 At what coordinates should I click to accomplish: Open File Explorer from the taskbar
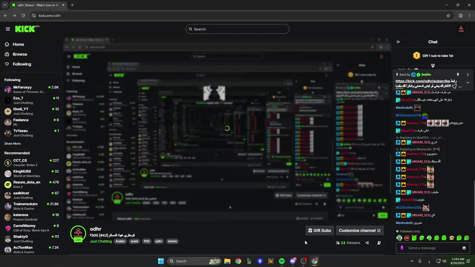click(x=227, y=261)
